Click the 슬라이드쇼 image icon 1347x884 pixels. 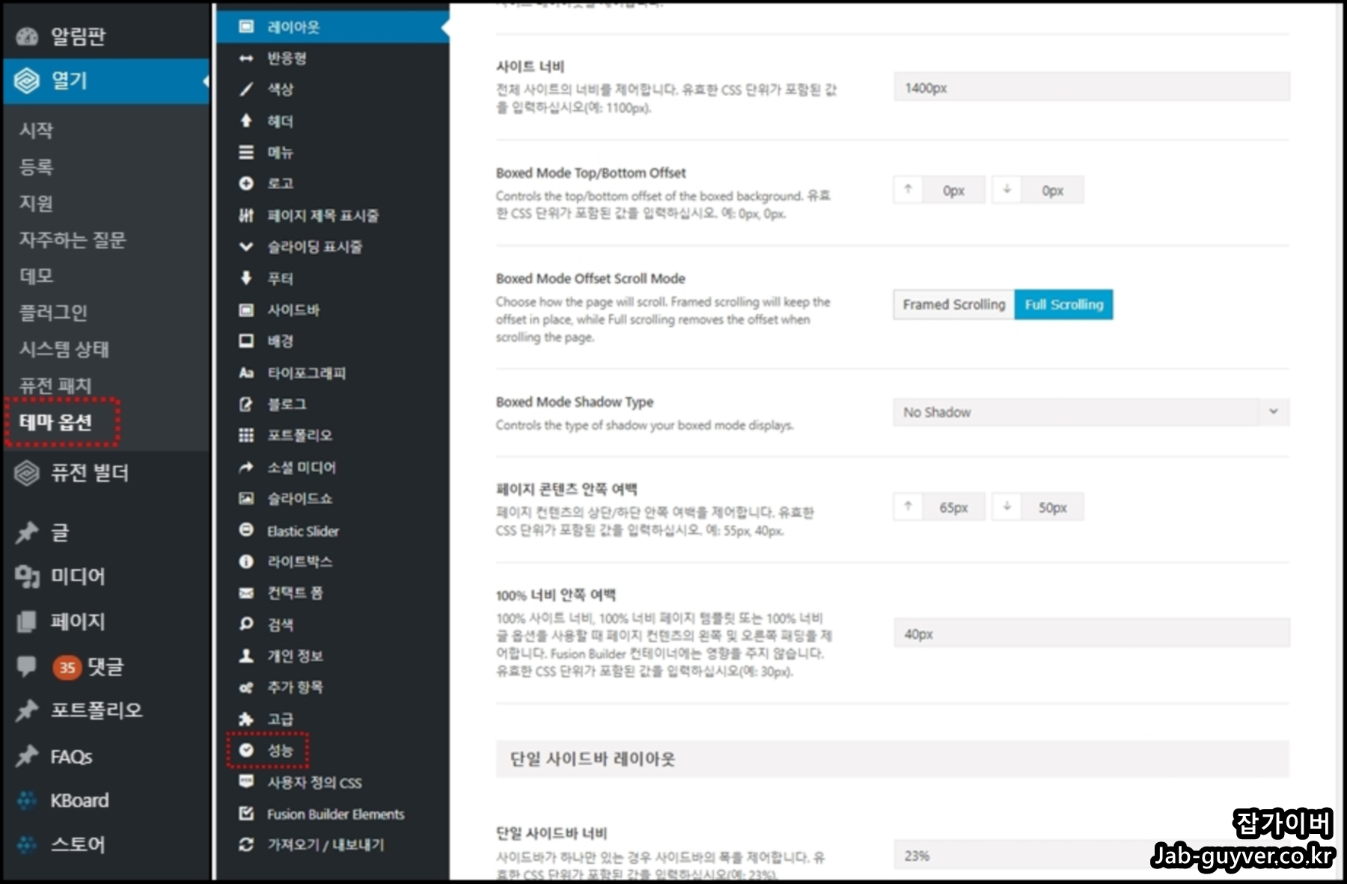click(246, 498)
